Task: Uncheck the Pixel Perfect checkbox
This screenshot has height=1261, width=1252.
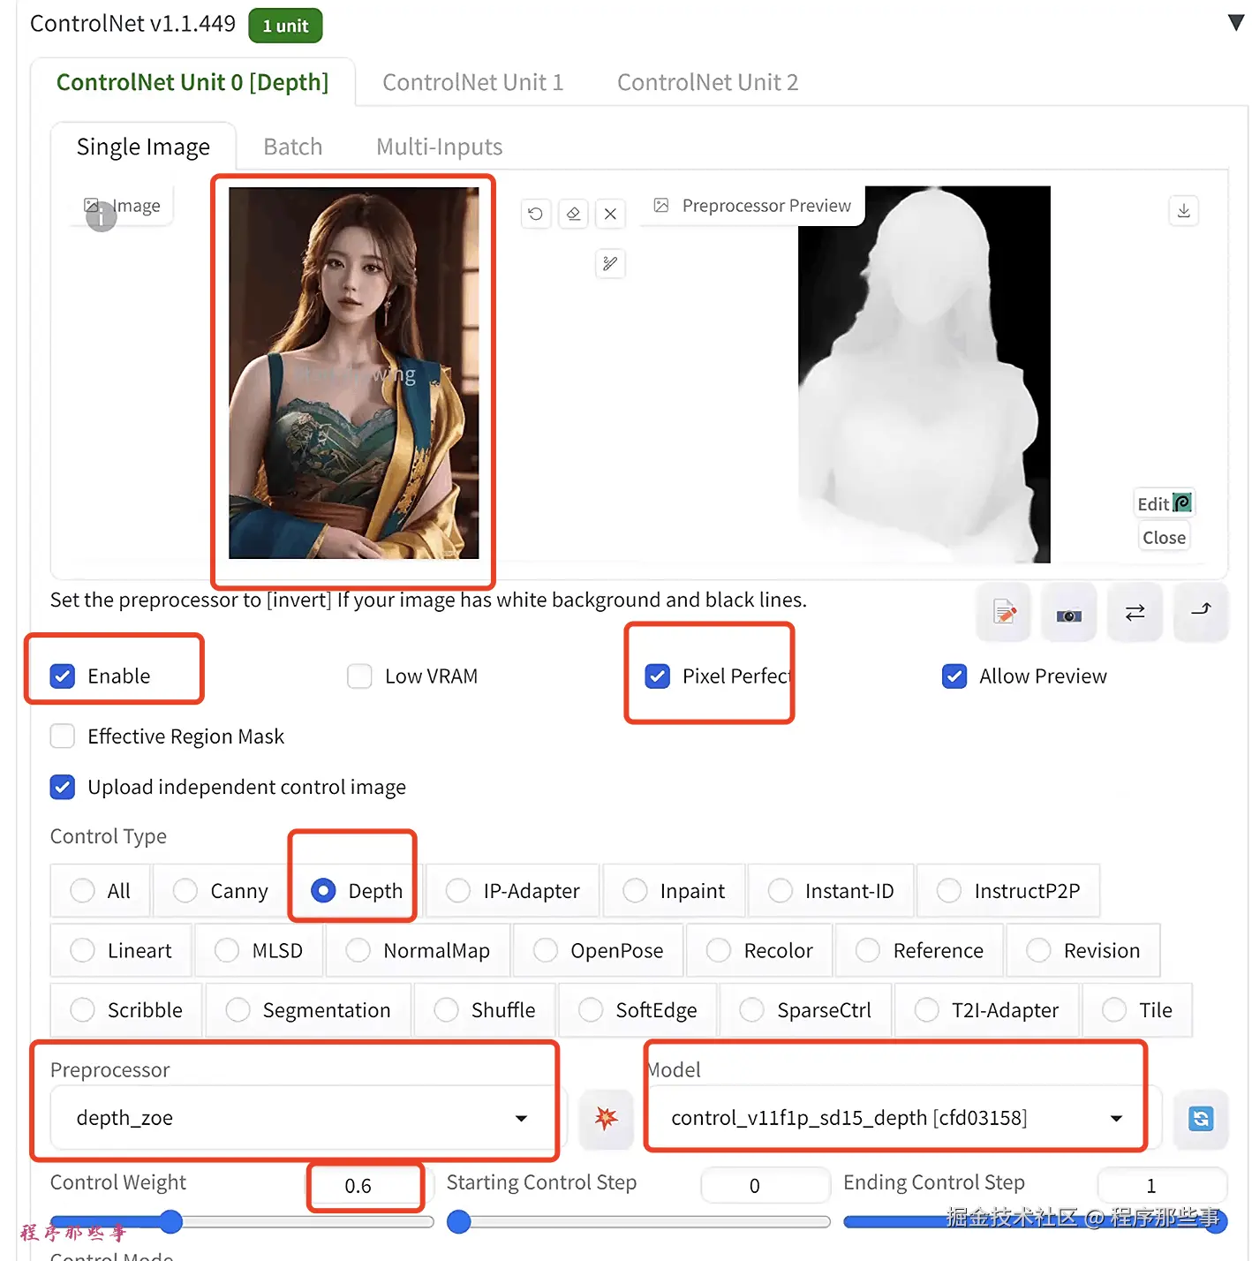Action: 658,676
